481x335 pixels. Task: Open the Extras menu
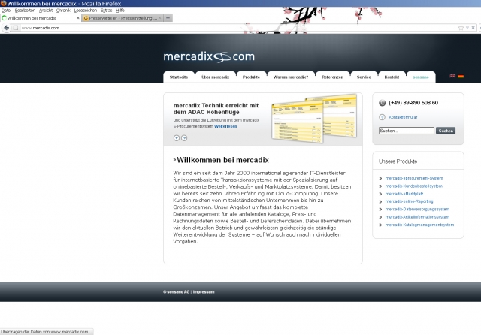106,10
